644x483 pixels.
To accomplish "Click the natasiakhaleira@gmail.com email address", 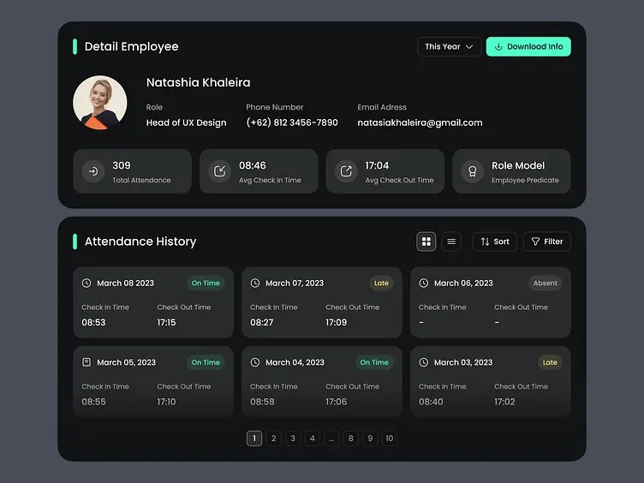I will click(420, 122).
